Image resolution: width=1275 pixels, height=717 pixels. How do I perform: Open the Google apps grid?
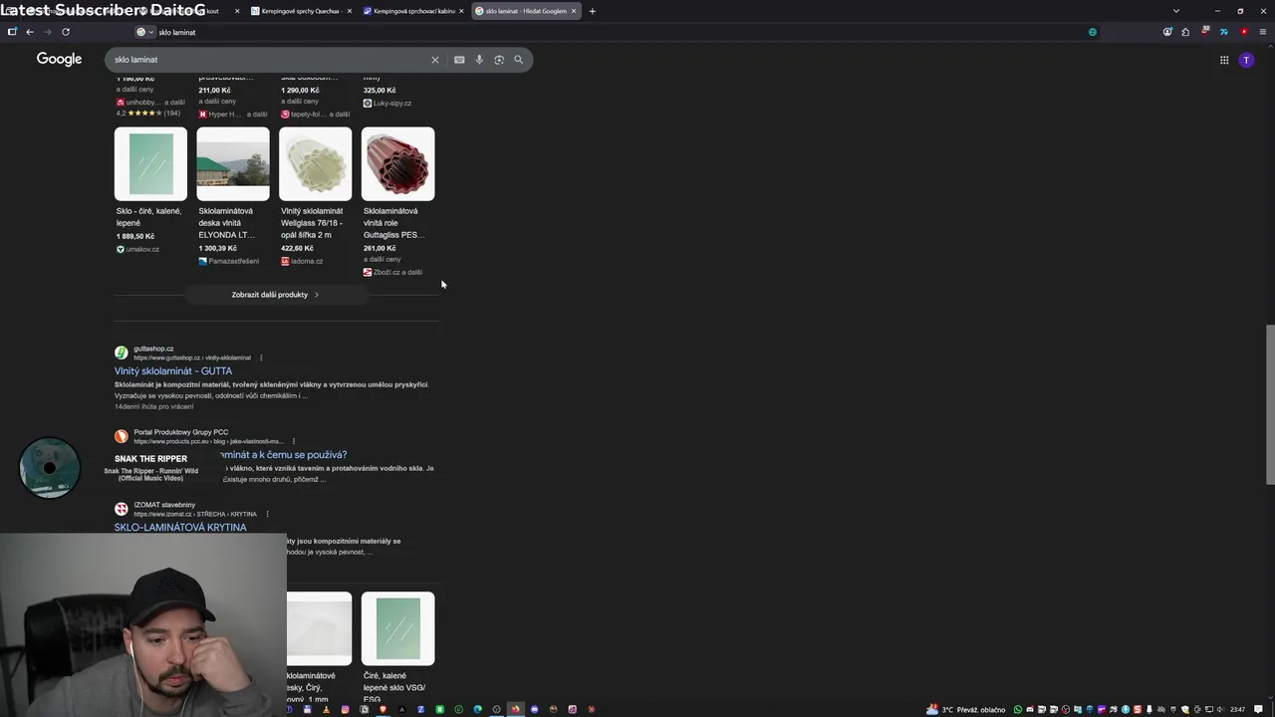pos(1224,60)
